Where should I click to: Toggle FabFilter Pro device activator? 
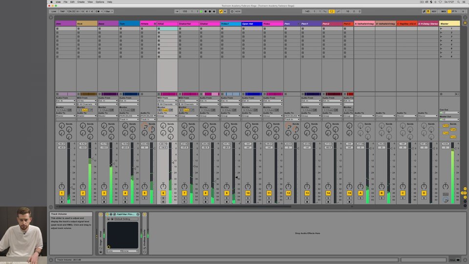[x=107, y=214]
